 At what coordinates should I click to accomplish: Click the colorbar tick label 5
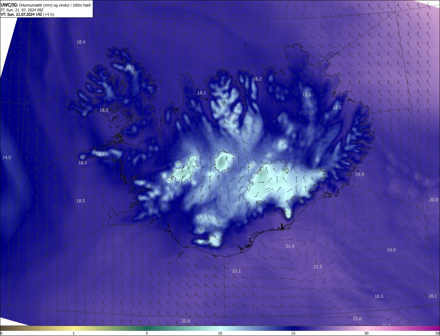[x=147, y=333]
